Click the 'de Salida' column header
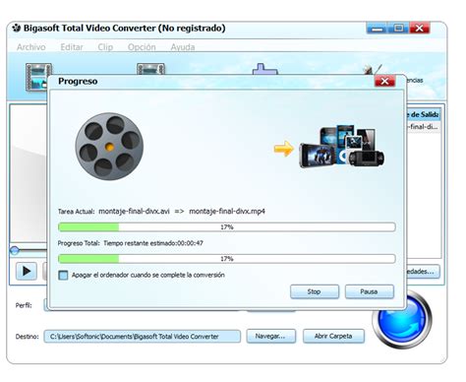Viewport: 466px width, 382px height. pos(423,114)
